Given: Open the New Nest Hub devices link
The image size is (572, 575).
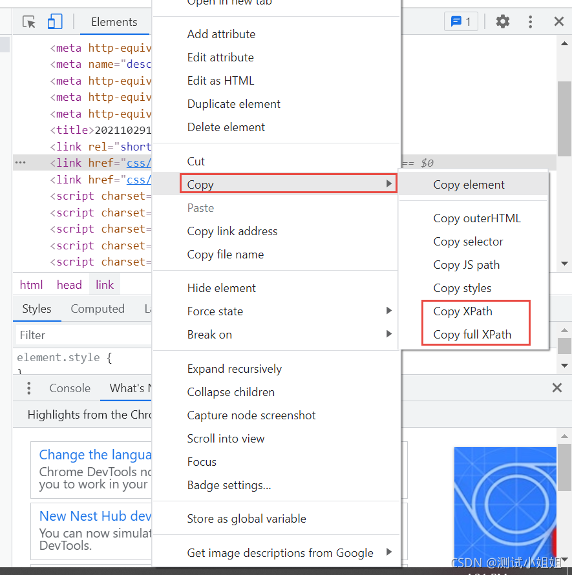Looking at the screenshot, I should click(x=96, y=516).
